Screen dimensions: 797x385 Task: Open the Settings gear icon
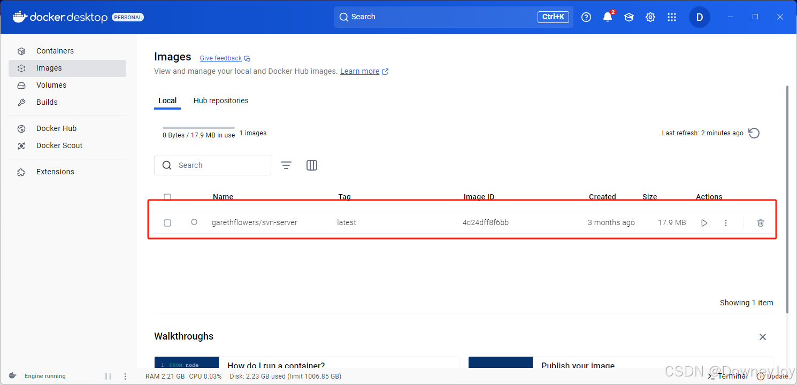pos(650,17)
